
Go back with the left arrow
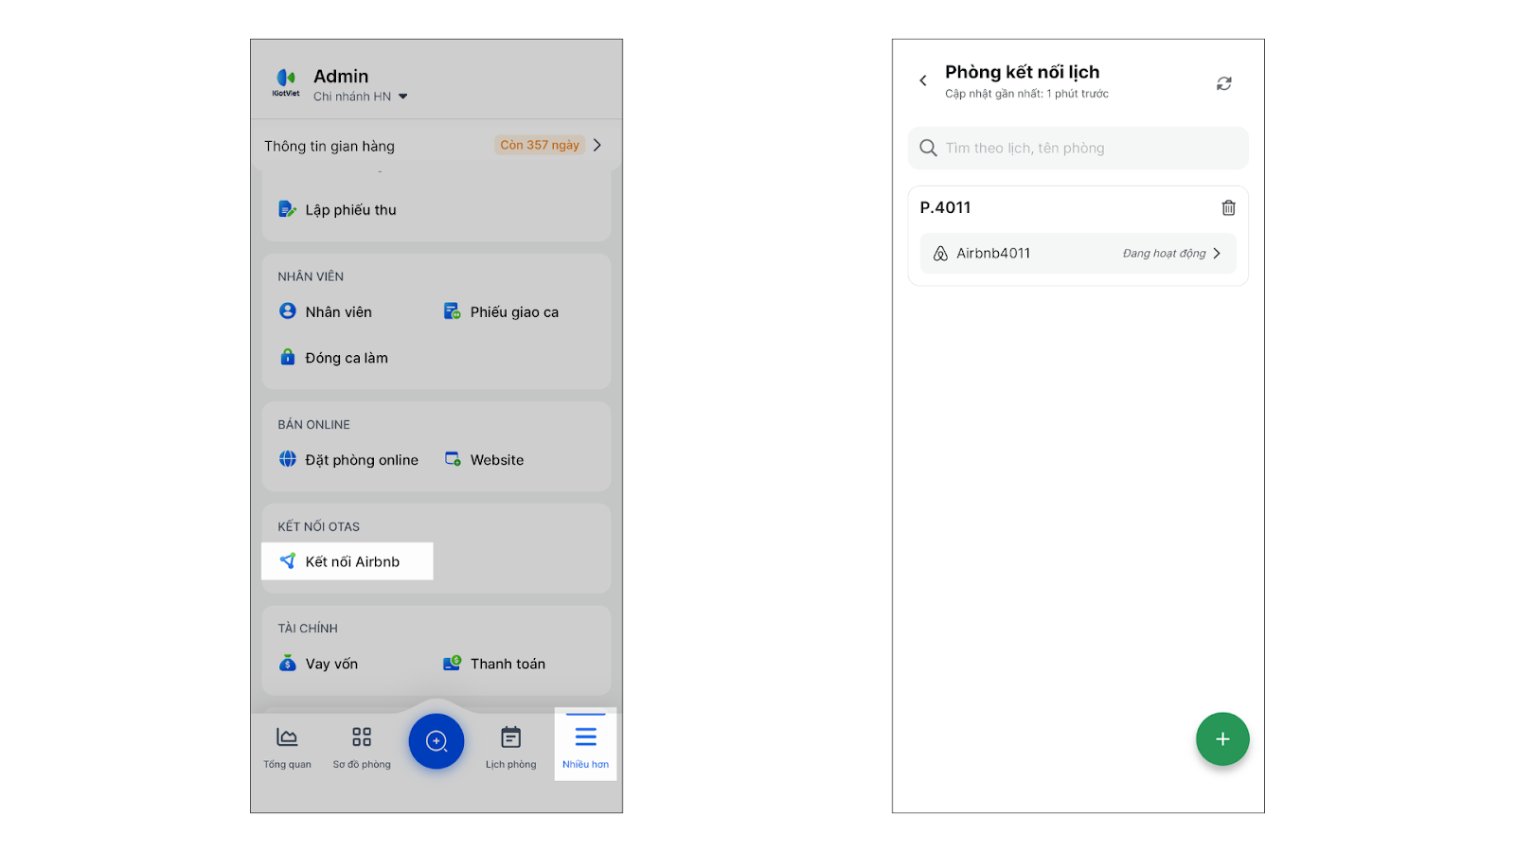point(923,80)
